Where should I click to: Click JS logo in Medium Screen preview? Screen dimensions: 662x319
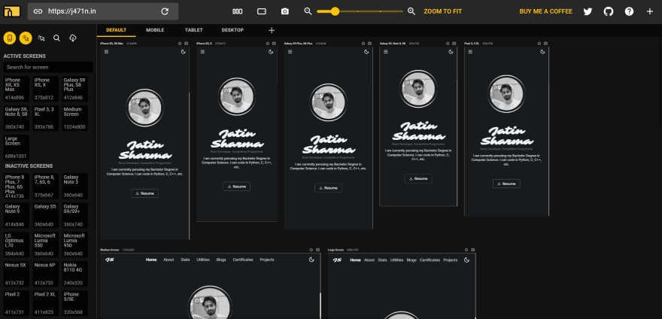coord(109,260)
